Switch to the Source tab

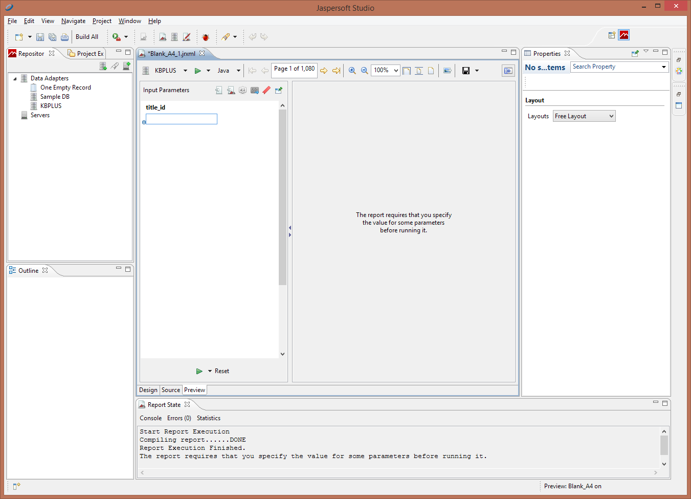[x=171, y=390]
